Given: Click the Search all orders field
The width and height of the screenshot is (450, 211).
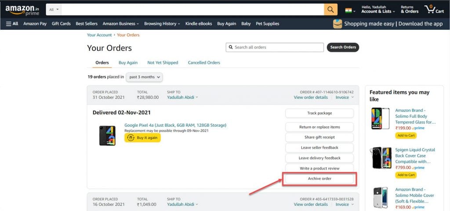Looking at the screenshot, I should [275, 47].
